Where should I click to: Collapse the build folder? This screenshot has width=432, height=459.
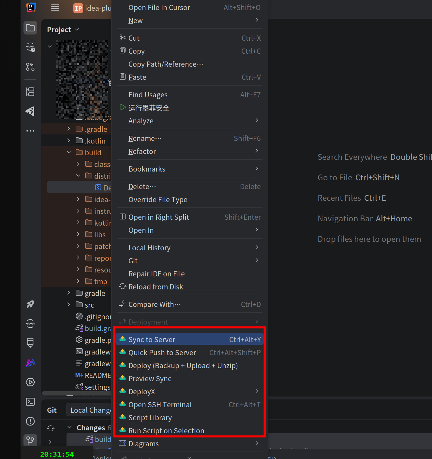point(68,152)
